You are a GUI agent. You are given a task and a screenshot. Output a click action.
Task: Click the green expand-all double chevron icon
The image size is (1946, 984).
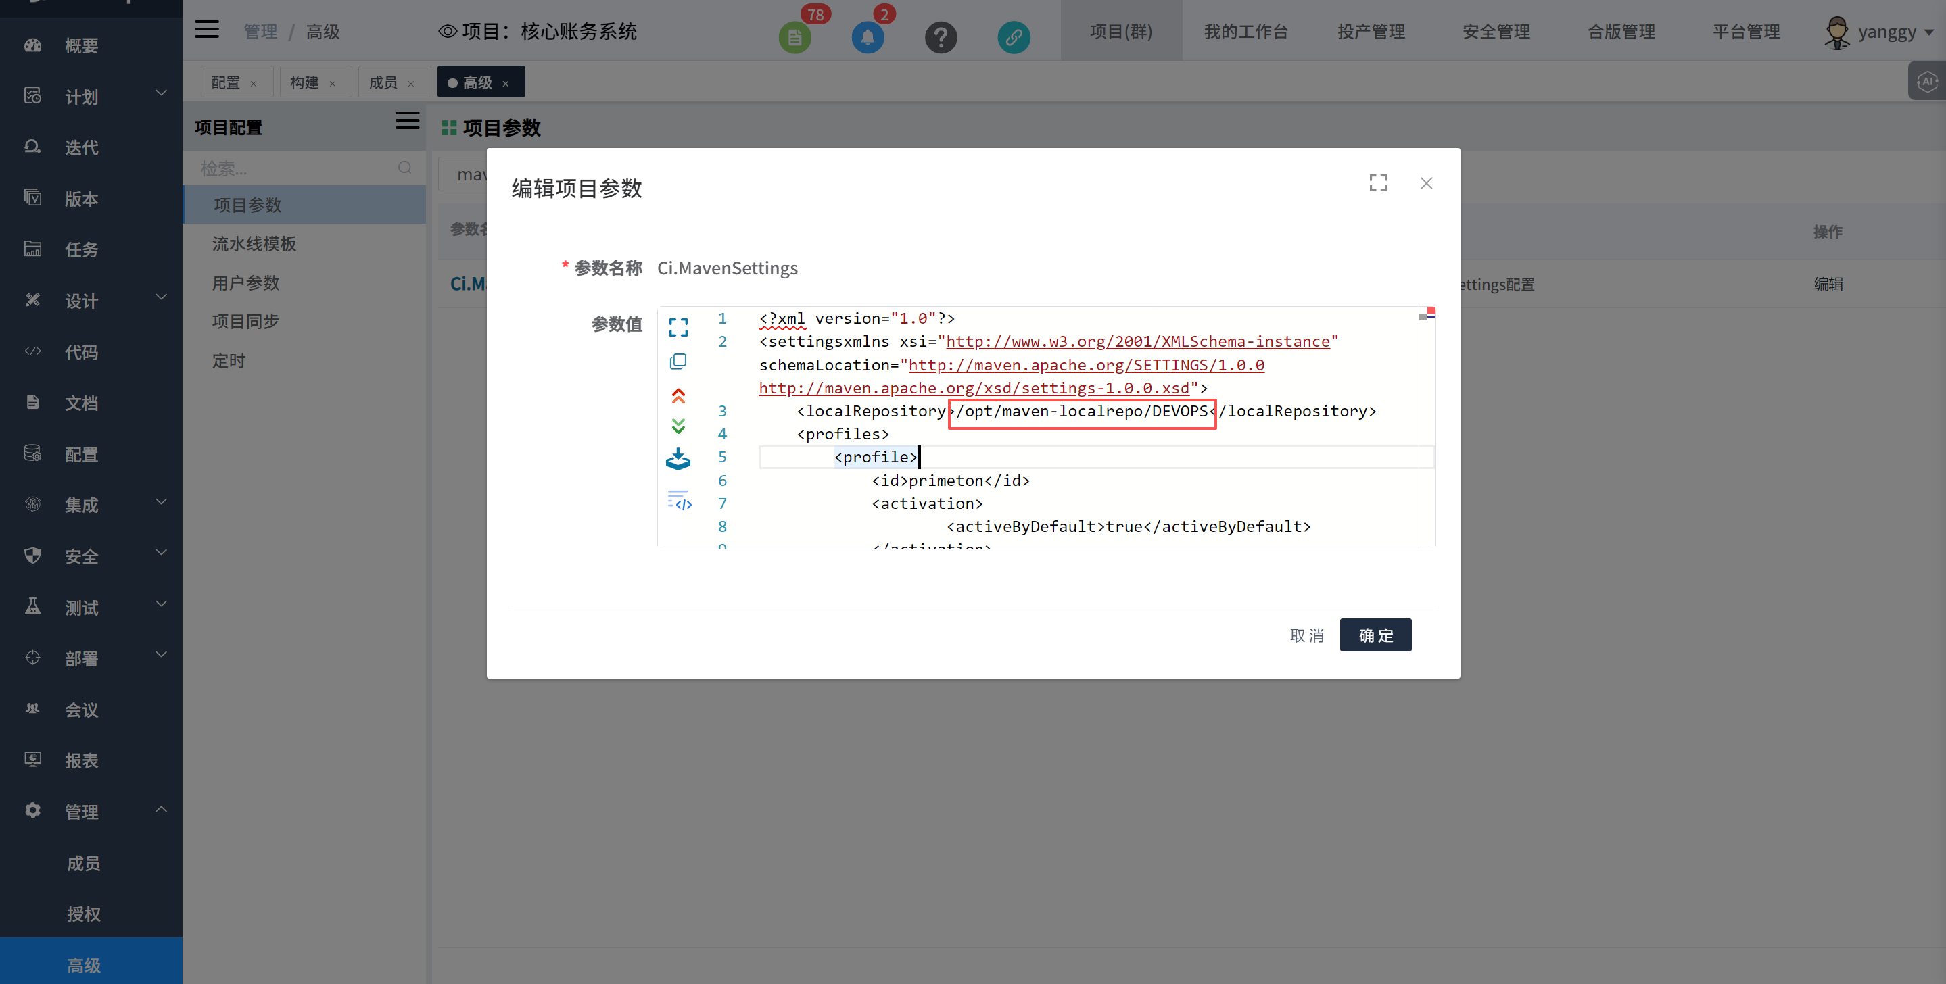point(678,426)
